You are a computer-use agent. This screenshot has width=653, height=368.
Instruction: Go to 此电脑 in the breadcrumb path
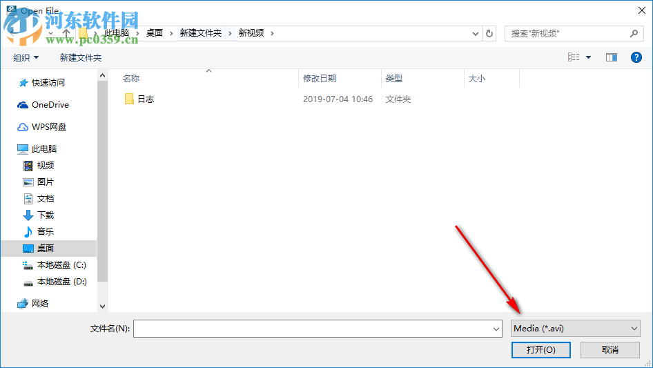coord(117,33)
